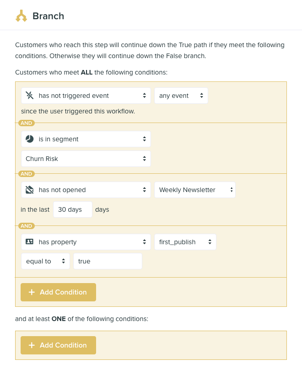Click plus icon in ALL conditions section
The width and height of the screenshot is (302, 375).
pos(32,292)
